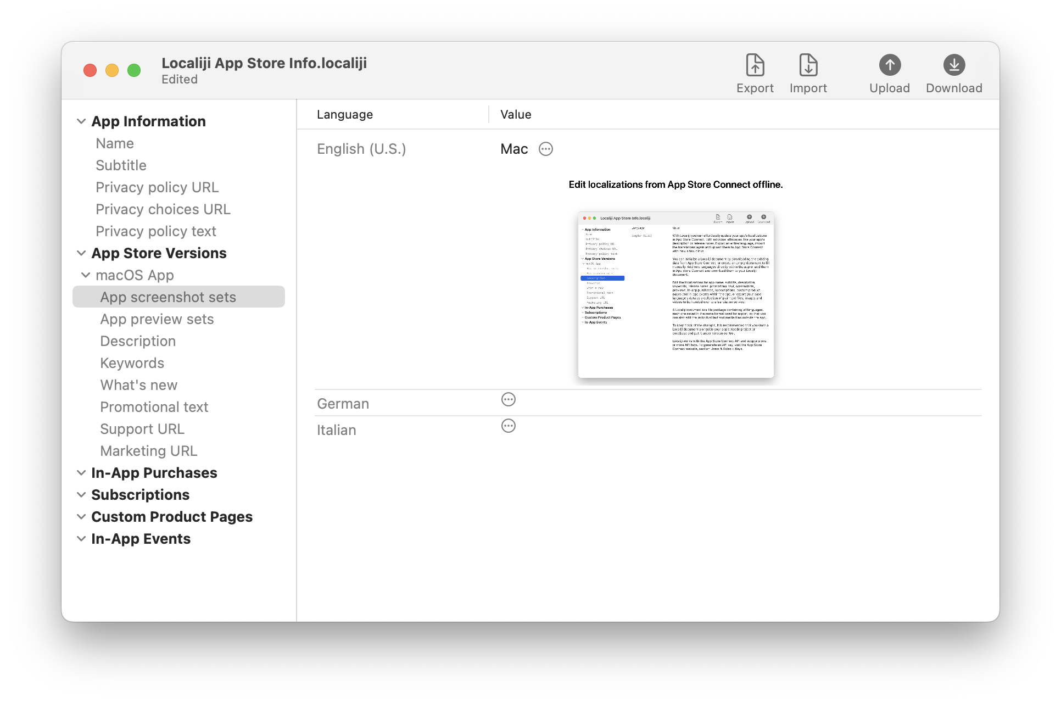This screenshot has height=703, width=1061.
Task: Select Privacy policy URL item
Action: point(157,187)
